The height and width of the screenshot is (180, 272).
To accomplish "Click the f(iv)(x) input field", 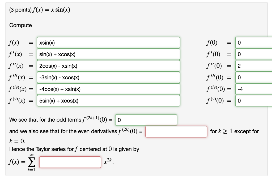I will (108, 89).
